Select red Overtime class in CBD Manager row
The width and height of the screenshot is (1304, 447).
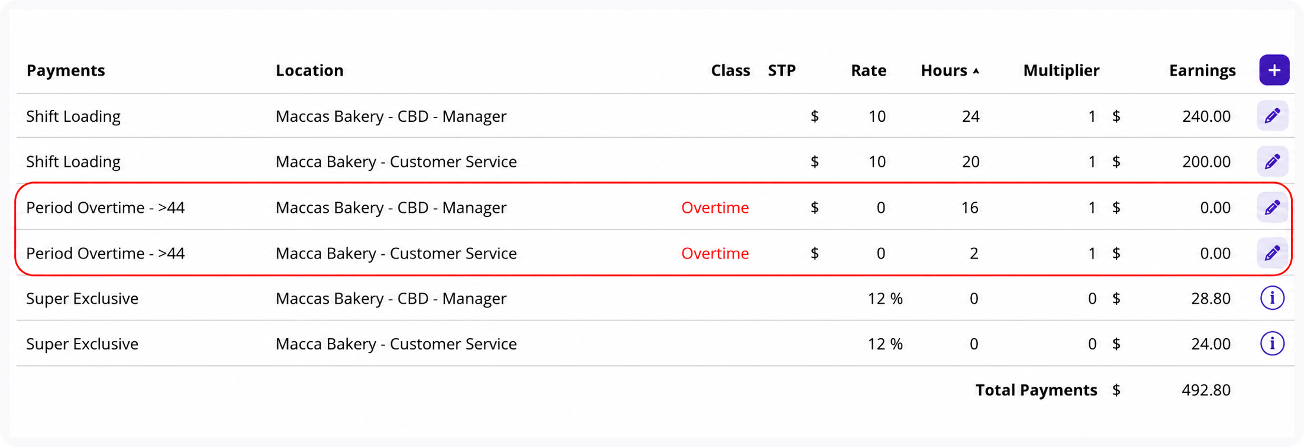[715, 208]
